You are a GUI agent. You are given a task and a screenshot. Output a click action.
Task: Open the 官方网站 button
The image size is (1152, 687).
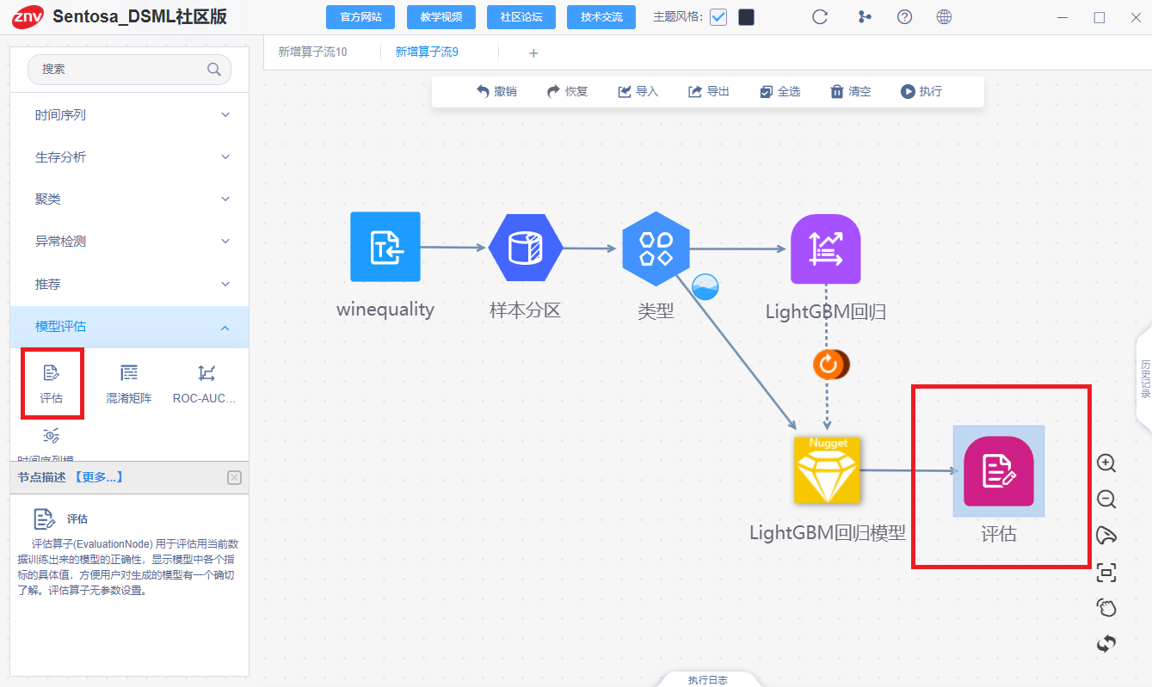point(360,17)
